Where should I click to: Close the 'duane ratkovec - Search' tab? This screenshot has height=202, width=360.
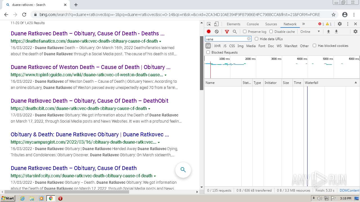(65, 5)
